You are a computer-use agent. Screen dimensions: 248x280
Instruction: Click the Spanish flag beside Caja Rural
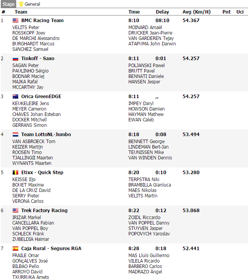coord(15,249)
